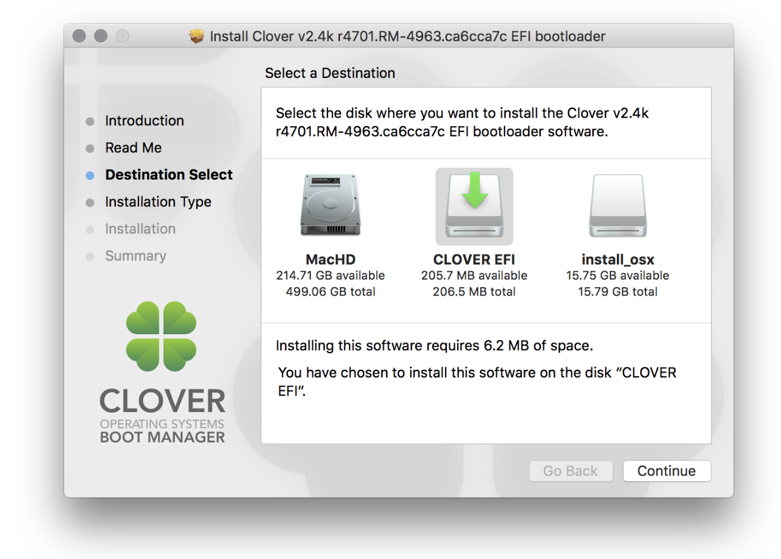
Task: Click the Continue button
Action: pyautogui.click(x=667, y=471)
